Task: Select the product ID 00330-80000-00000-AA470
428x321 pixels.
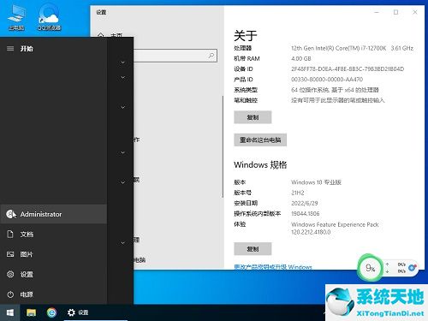Action: (x=327, y=80)
